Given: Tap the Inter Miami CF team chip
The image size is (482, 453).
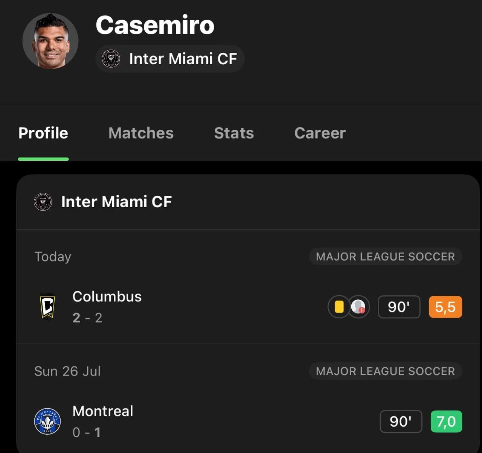Looking at the screenshot, I should [170, 59].
